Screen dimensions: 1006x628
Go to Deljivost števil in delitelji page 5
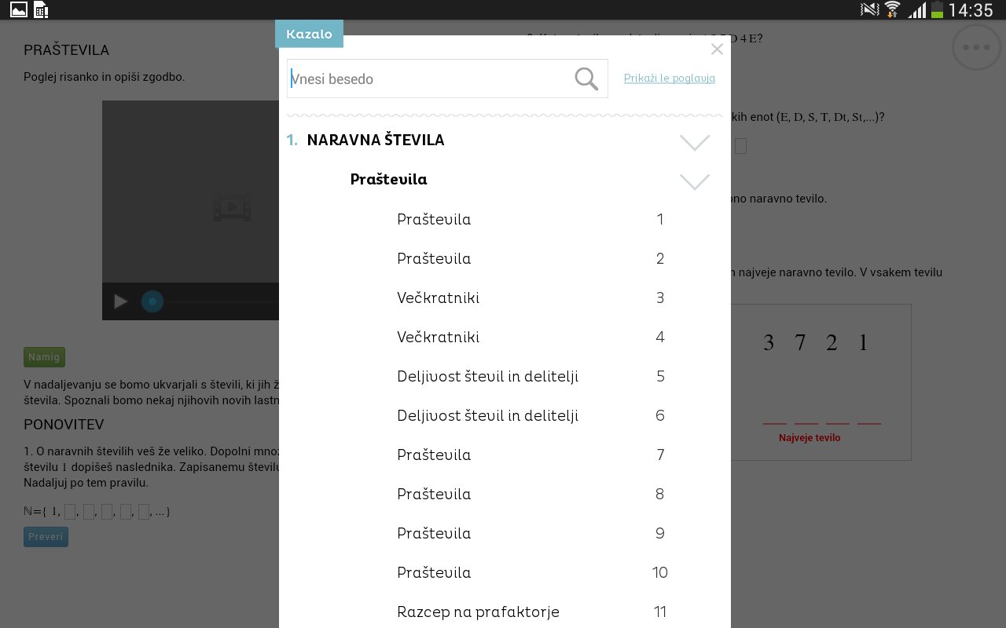(x=487, y=376)
